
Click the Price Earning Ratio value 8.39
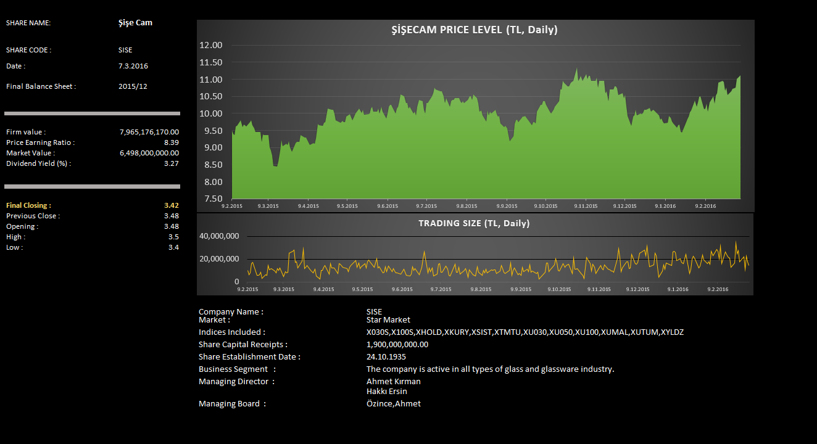click(172, 142)
